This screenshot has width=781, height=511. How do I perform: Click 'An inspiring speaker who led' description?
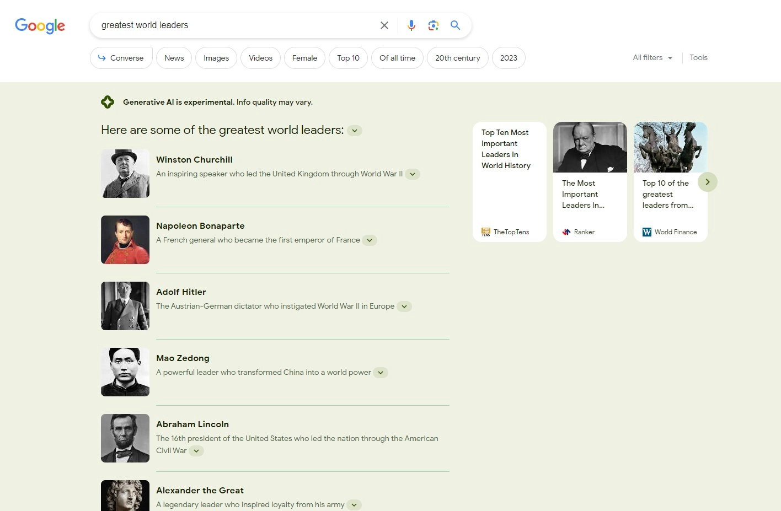279,174
